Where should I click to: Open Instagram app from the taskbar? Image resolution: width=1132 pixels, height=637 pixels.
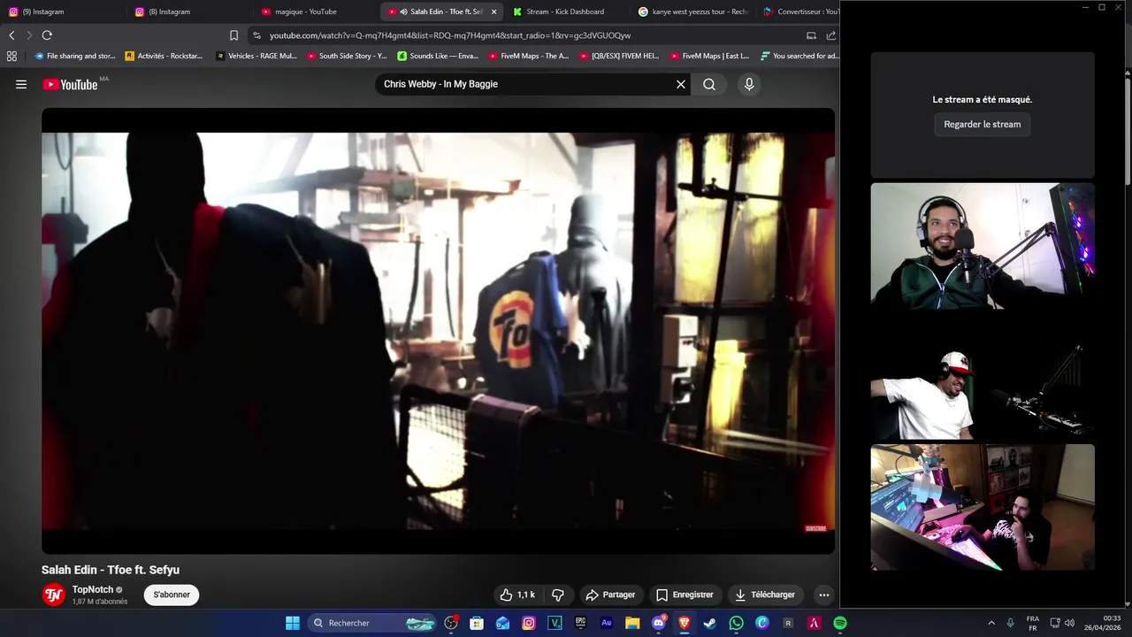tap(529, 623)
